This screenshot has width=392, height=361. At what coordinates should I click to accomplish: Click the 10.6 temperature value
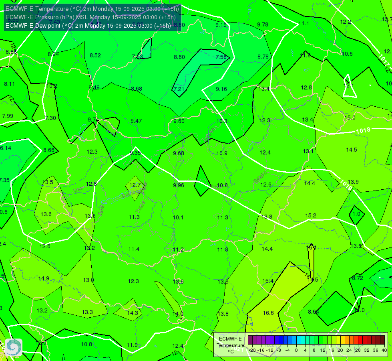tap(347, 54)
